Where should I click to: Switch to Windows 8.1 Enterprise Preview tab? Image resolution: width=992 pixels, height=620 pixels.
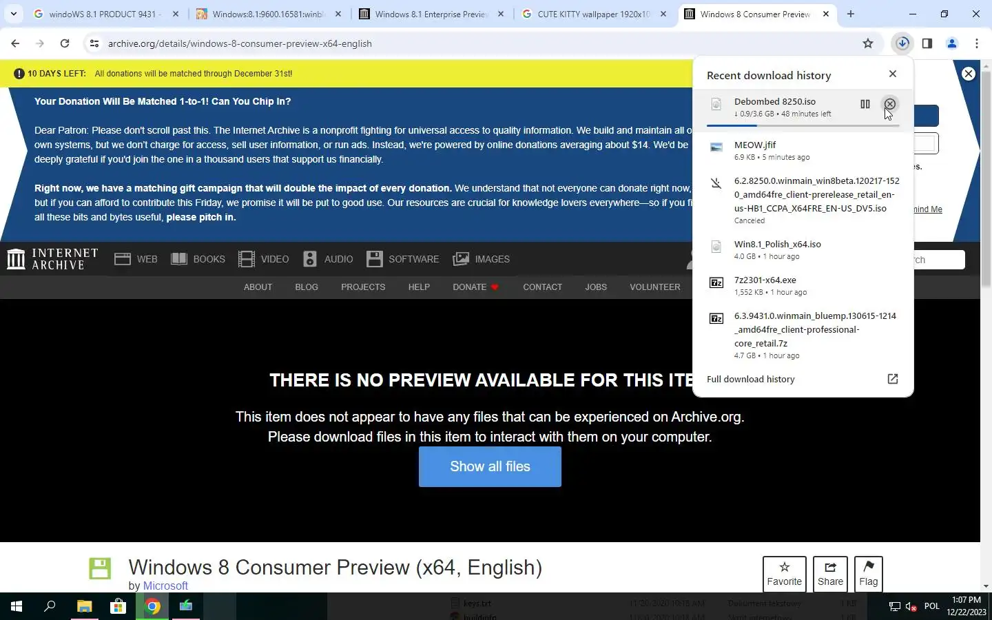(431, 14)
